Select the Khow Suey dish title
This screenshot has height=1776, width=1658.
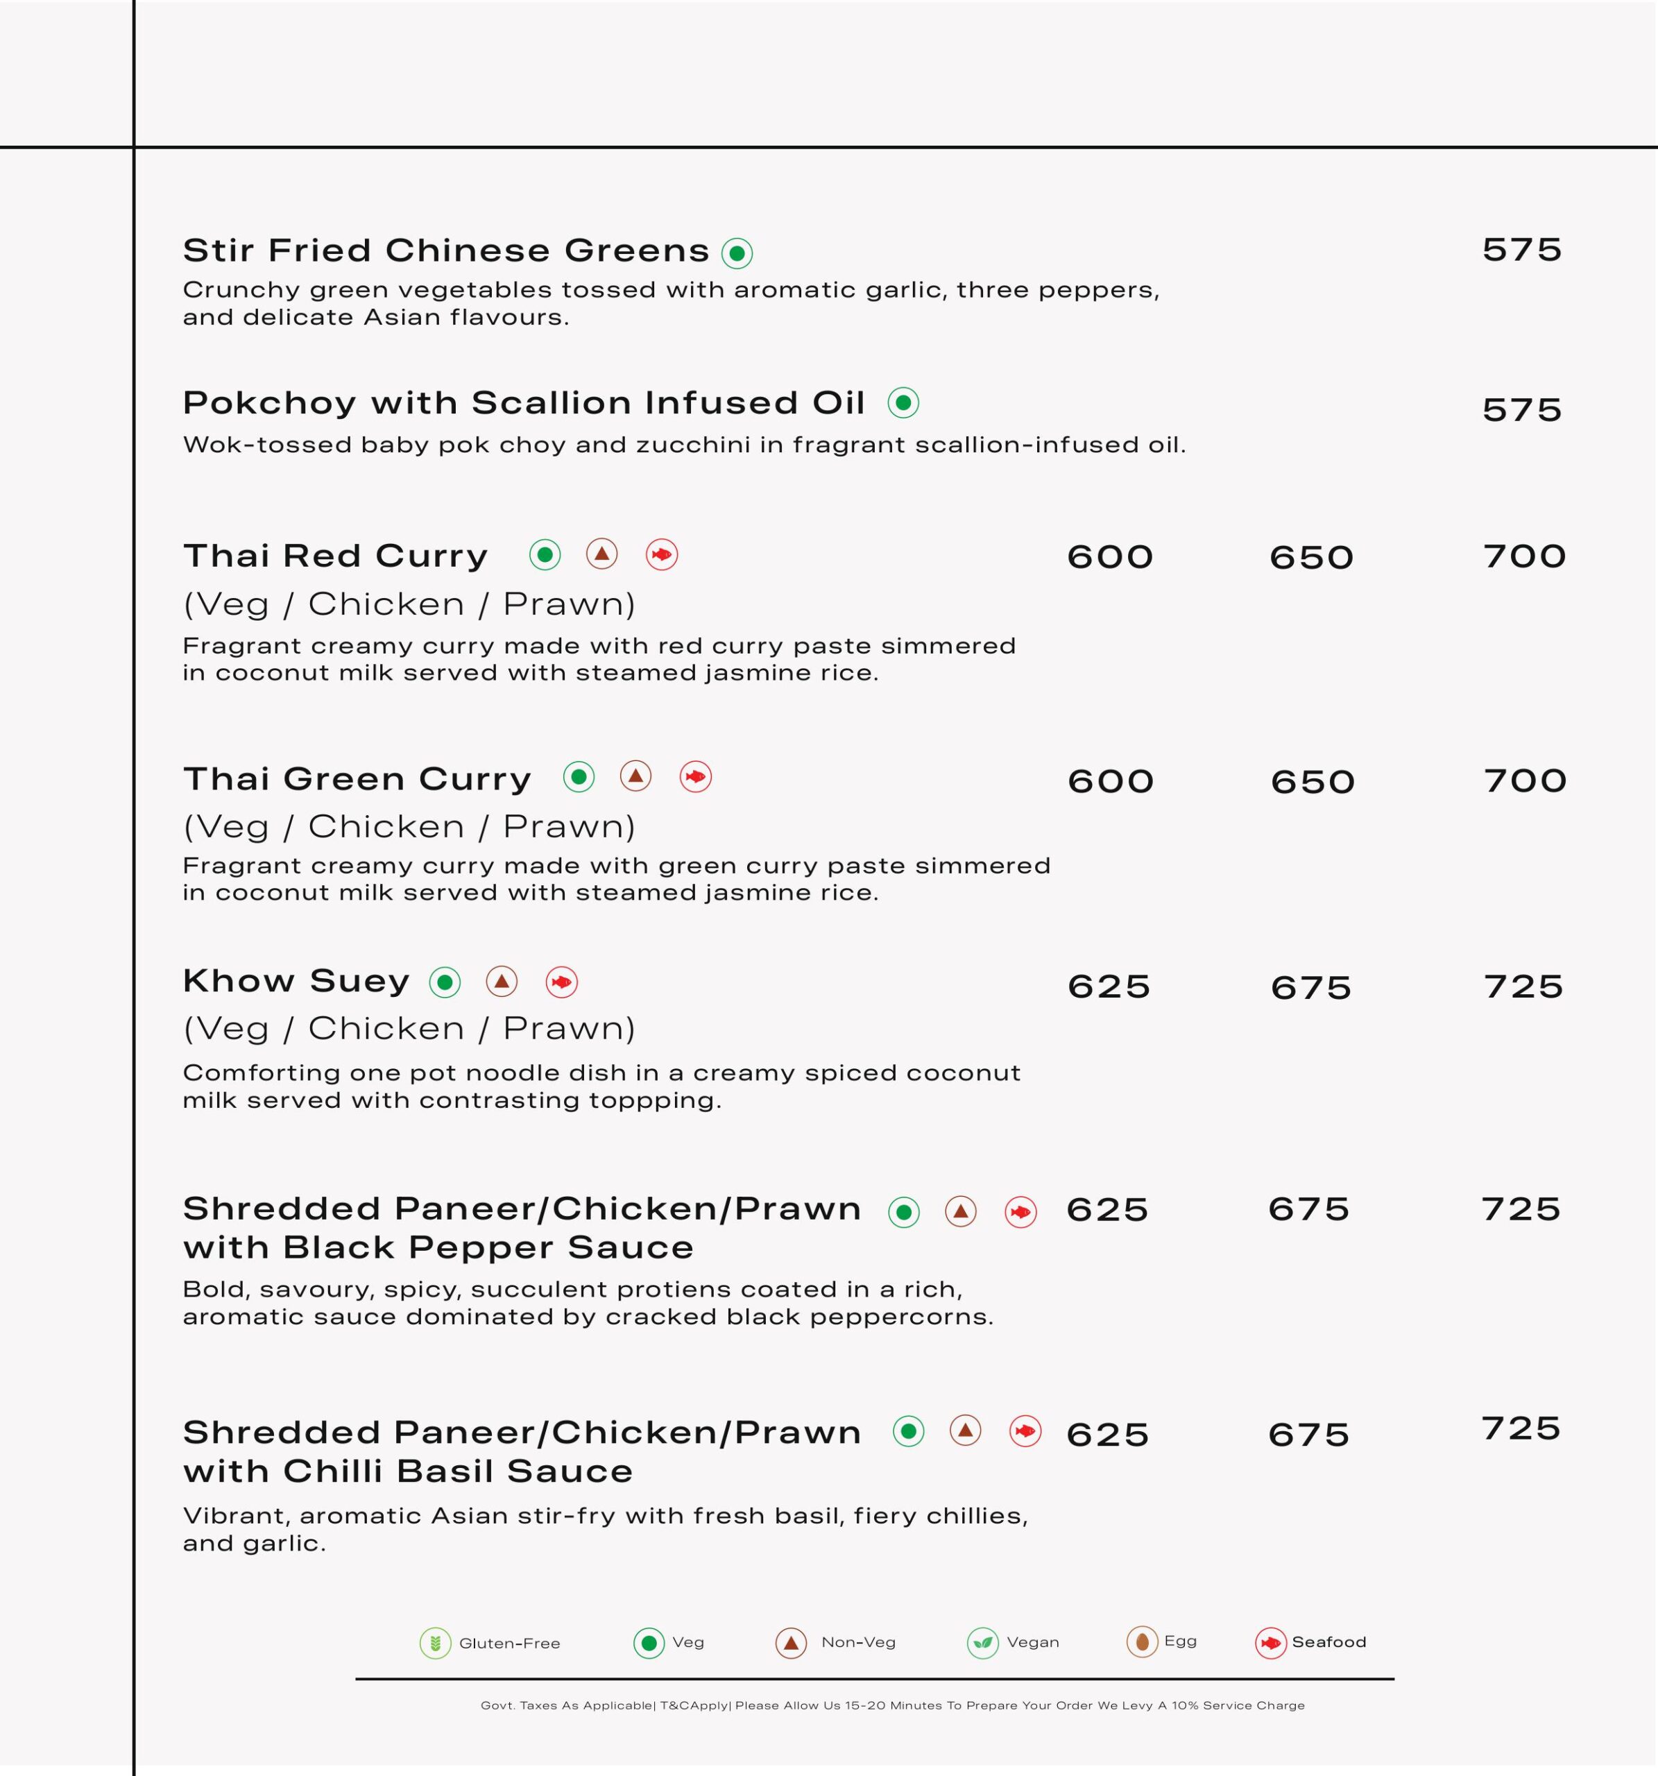pyautogui.click(x=296, y=981)
